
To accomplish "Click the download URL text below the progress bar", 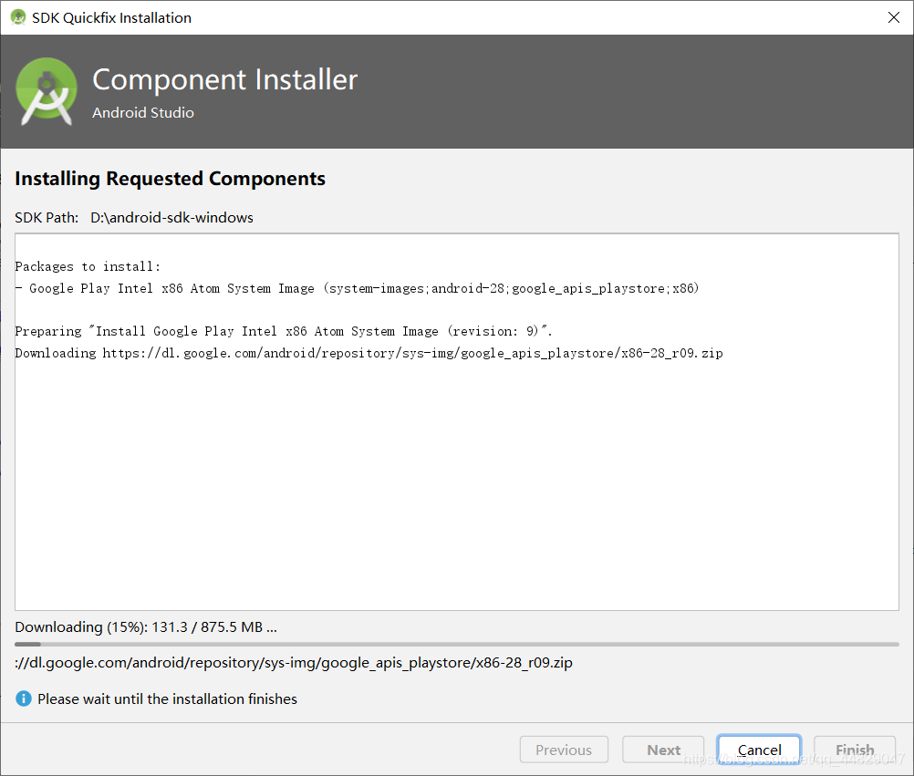I will [294, 662].
